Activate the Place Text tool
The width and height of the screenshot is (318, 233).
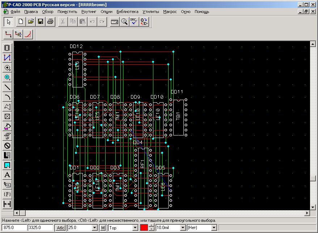pos(7,175)
